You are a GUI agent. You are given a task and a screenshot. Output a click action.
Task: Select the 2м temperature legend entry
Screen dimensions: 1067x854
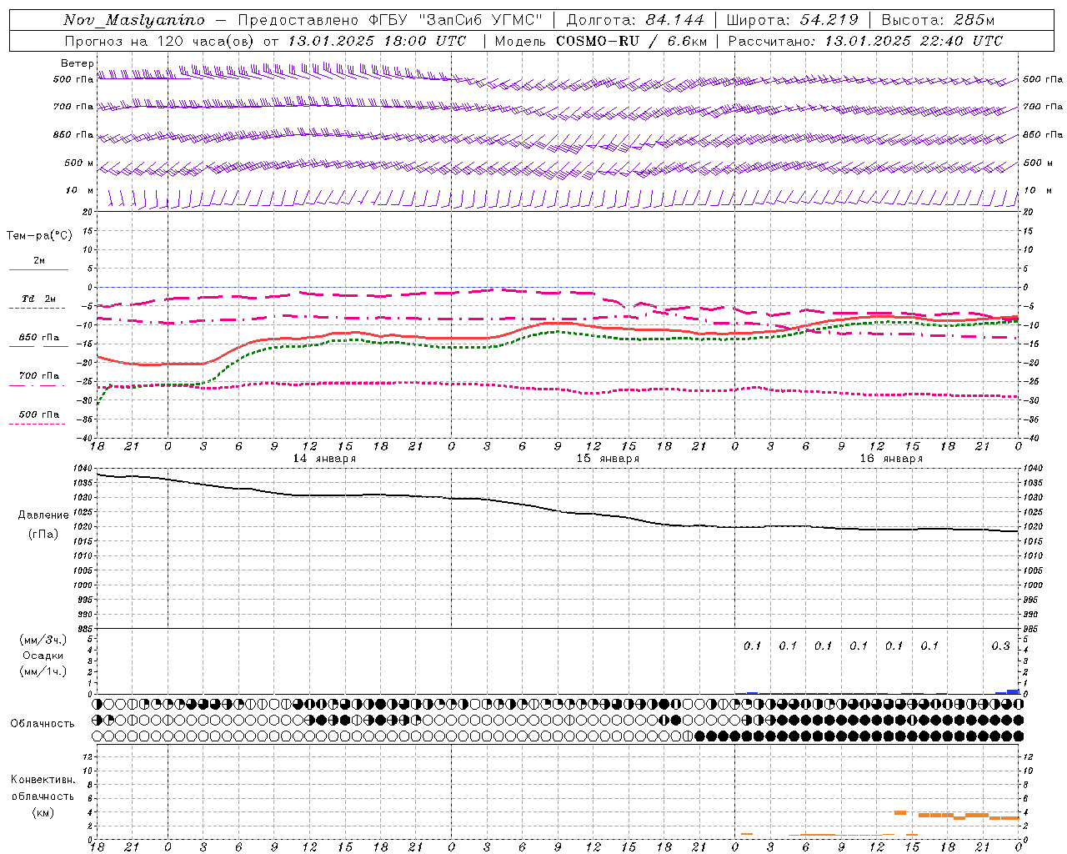click(x=39, y=261)
